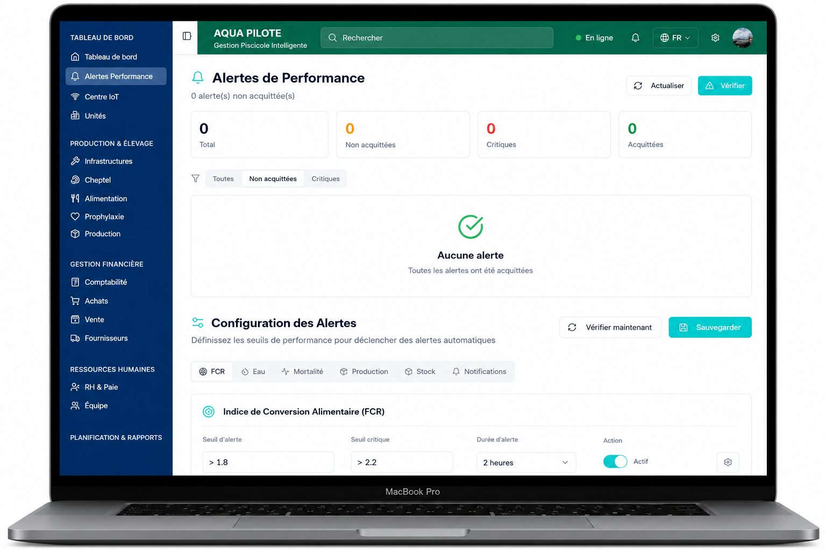Collapse the sidebar with the panel icon
Image resolution: width=826 pixels, height=550 pixels.
click(187, 36)
